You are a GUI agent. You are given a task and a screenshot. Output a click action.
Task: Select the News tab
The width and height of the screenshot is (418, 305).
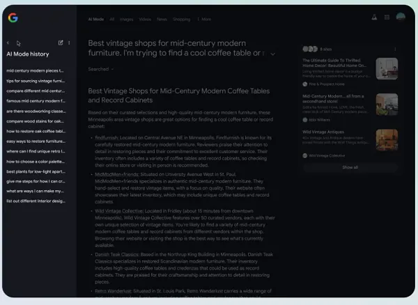click(x=162, y=19)
